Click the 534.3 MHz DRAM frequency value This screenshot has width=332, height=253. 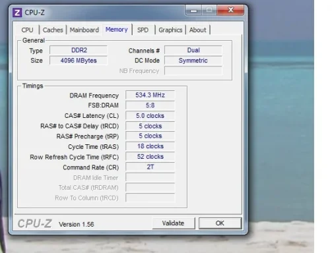pyautogui.click(x=150, y=95)
